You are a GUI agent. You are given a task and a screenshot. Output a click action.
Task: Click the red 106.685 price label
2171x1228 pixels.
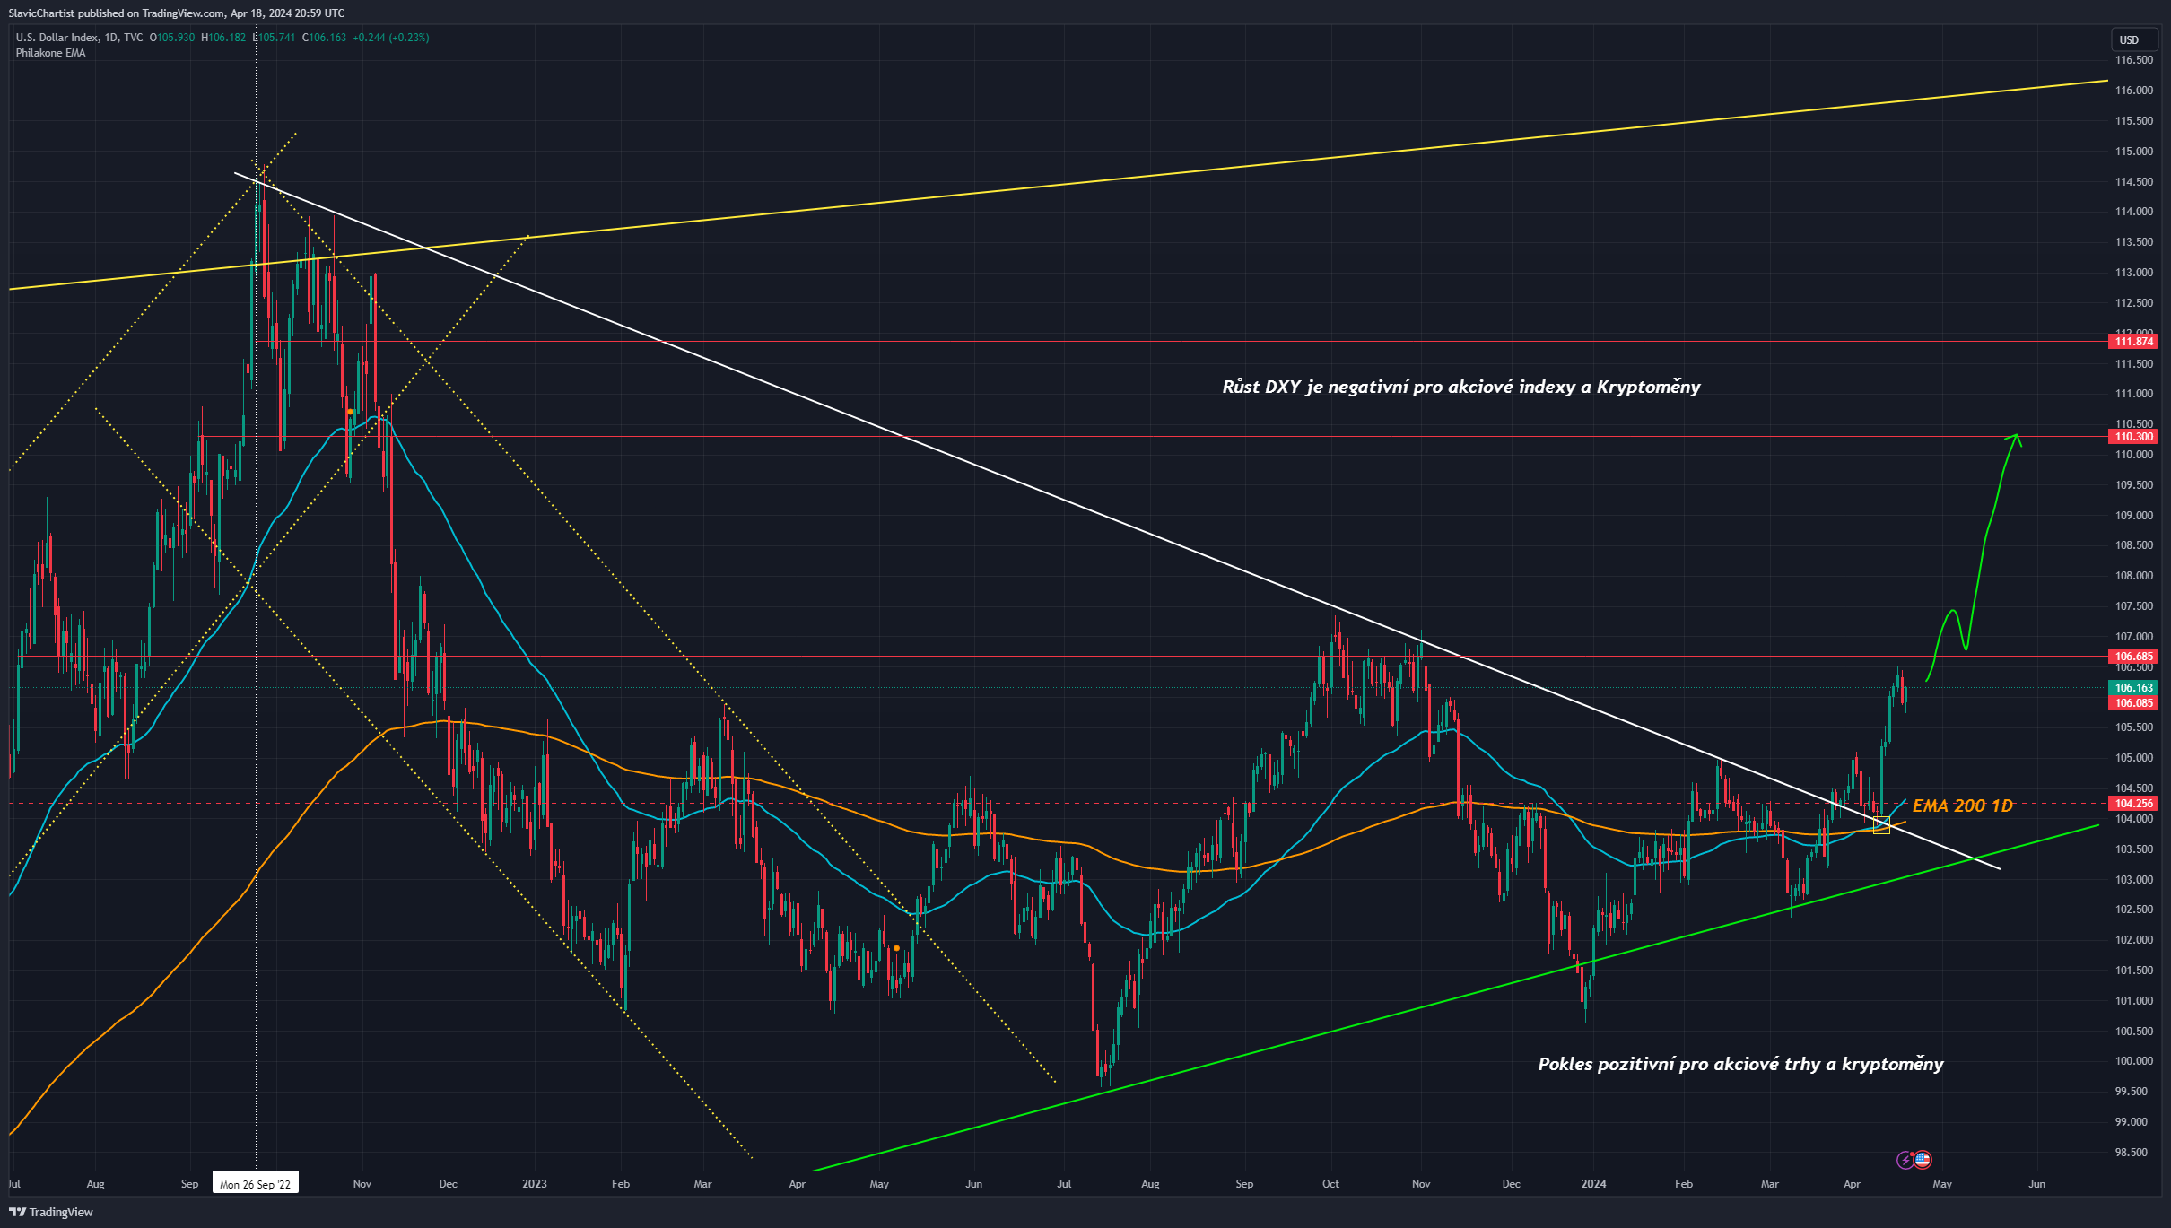click(2133, 657)
